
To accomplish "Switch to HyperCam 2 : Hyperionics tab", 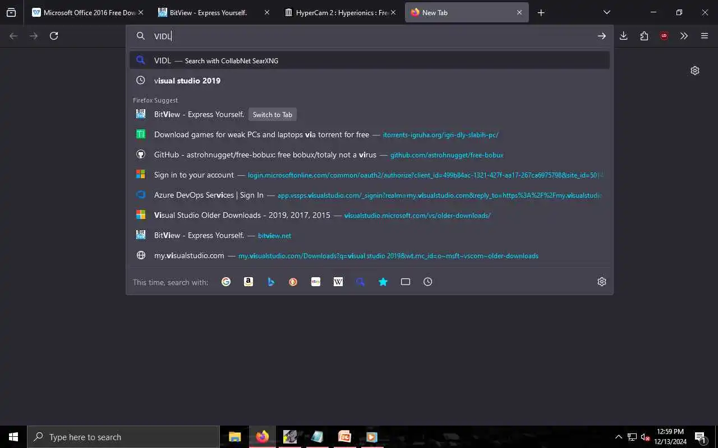I will (x=340, y=12).
